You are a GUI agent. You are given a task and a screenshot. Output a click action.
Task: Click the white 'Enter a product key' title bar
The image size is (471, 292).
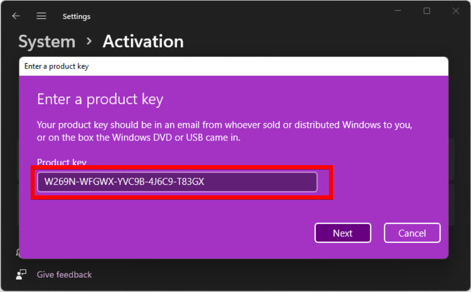(233, 66)
